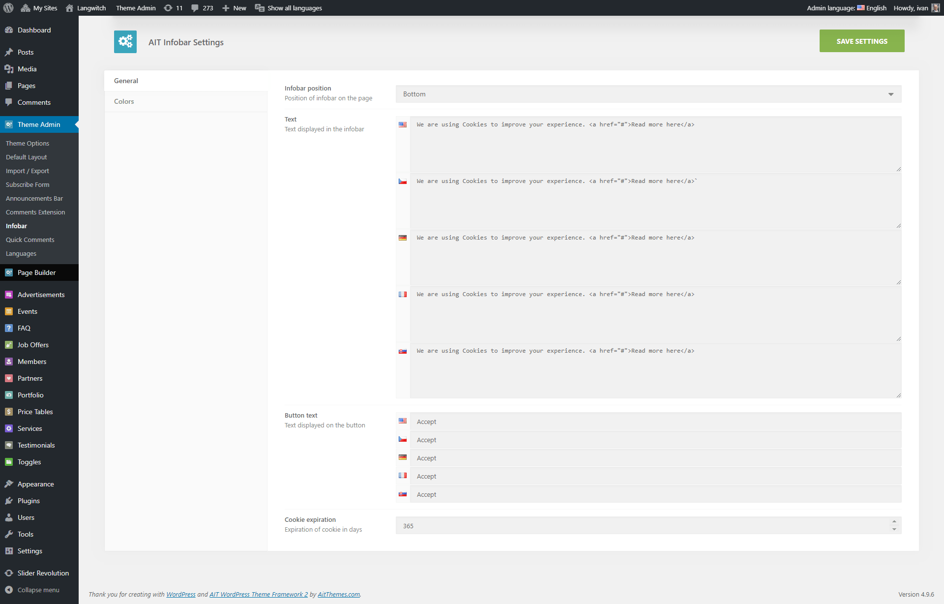Open Advertisements from the sidebar

click(39, 295)
